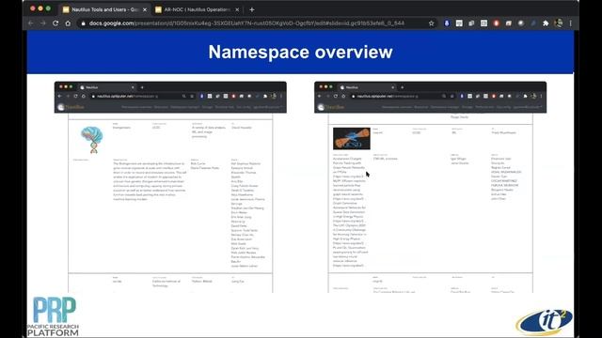
Task: Reload the Google Slides page
Action: 55,23
